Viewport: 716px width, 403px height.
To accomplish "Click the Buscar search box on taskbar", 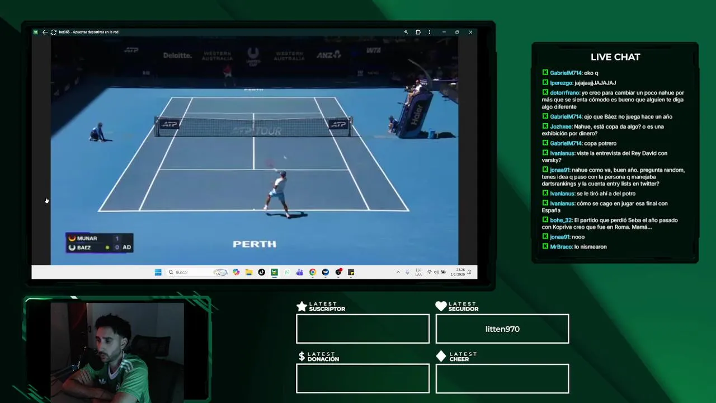I will [197, 272].
